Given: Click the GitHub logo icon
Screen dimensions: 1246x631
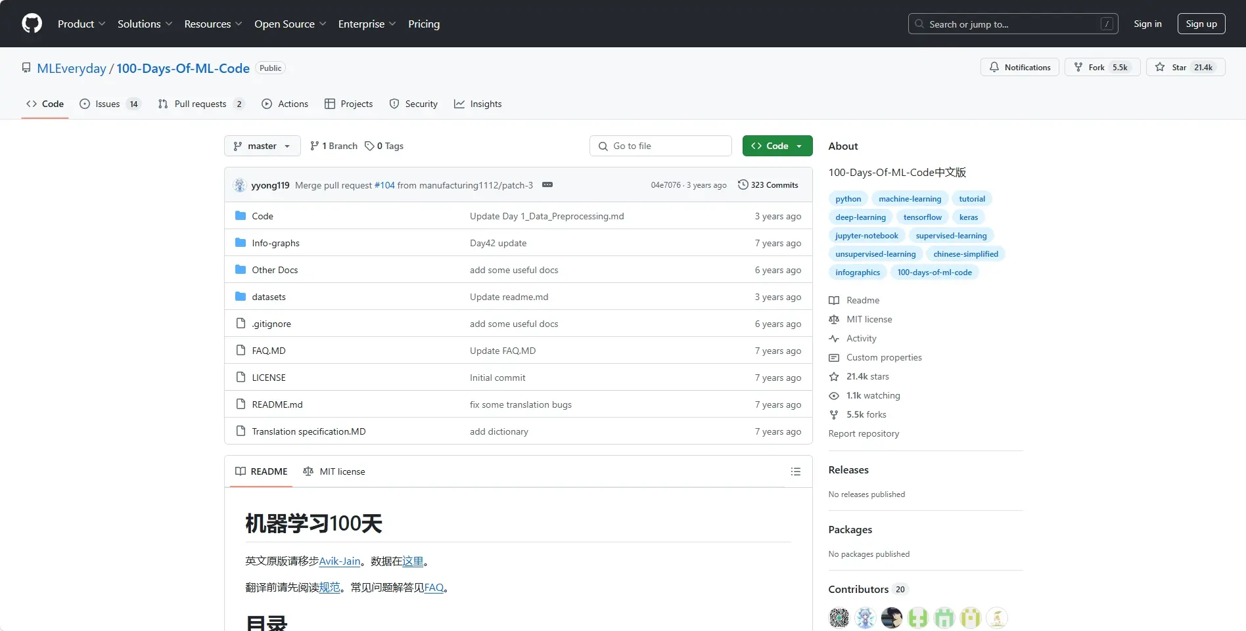Looking at the screenshot, I should [32, 24].
